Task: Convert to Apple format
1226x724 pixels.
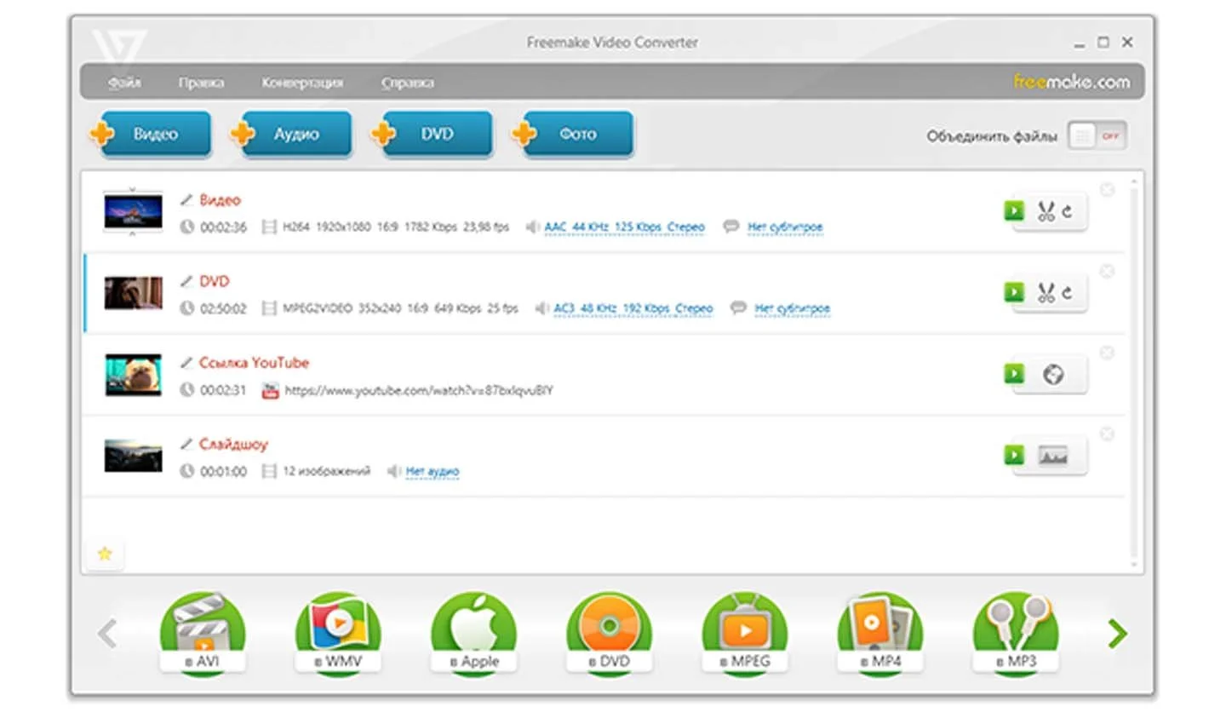Action: [473, 635]
